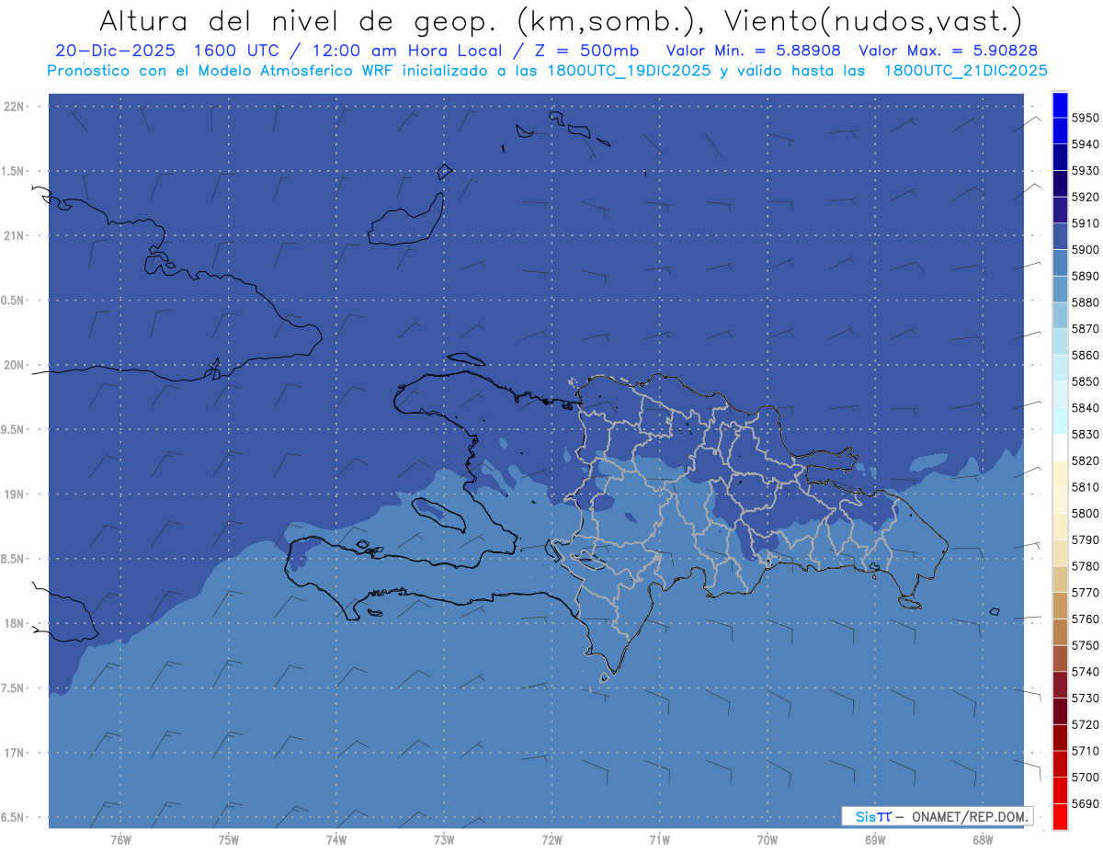1103x852 pixels.
Task: Click legend value 5800
Action: (1085, 513)
